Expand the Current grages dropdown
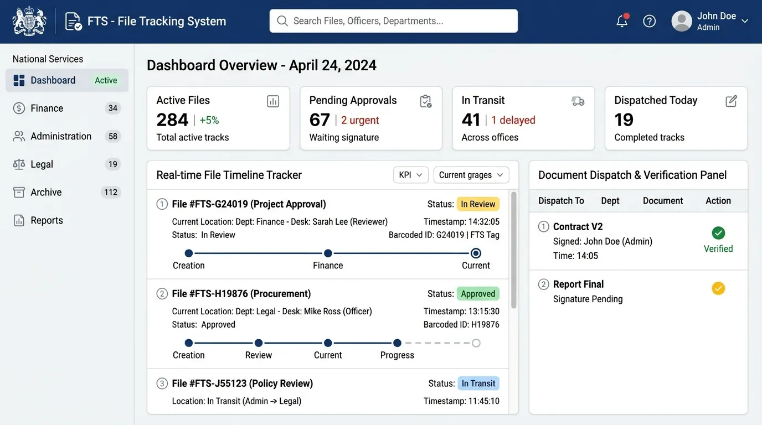This screenshot has height=425, width=762. (471, 175)
